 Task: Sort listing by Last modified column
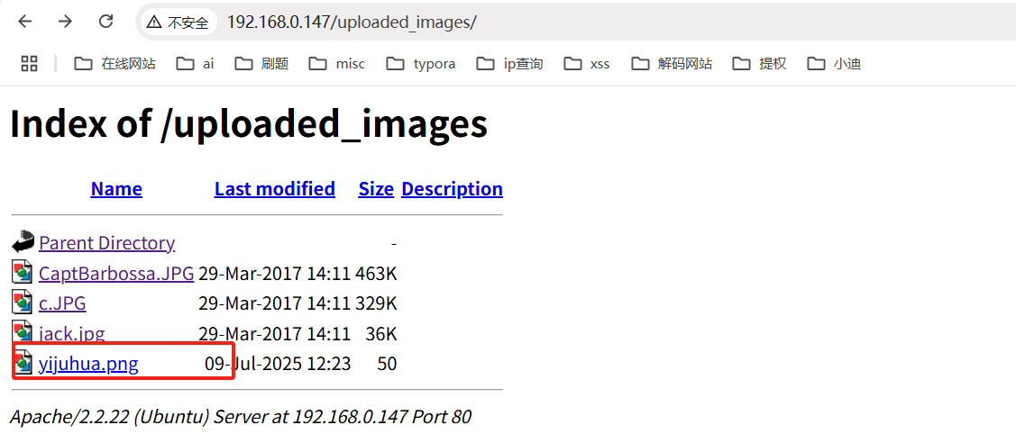(274, 189)
